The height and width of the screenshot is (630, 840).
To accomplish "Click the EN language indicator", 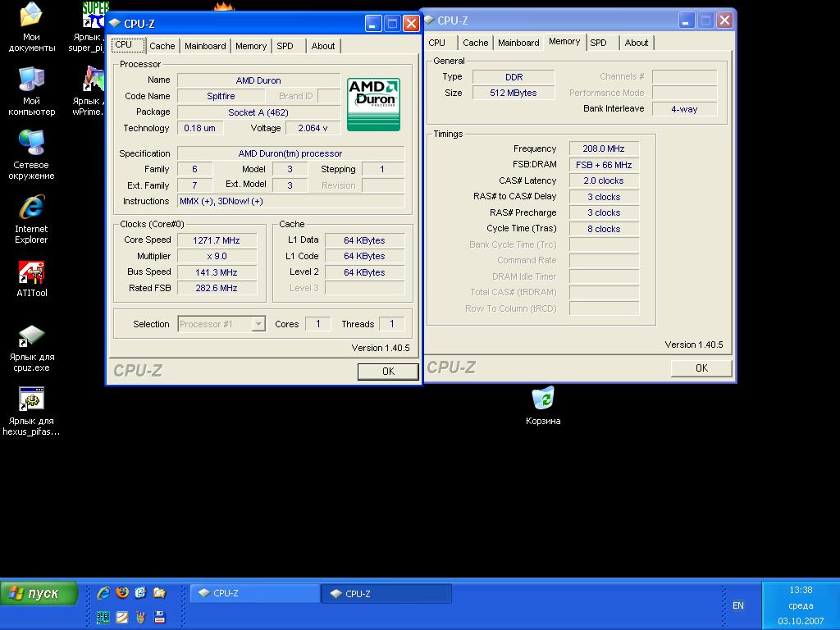I will 738,605.
